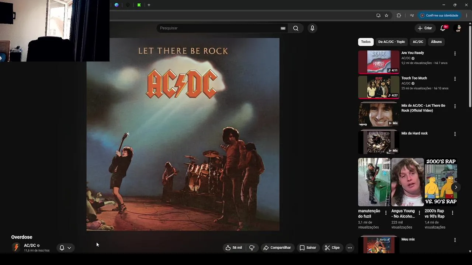
Task: Click Confirme sua identidade button
Action: coord(439,15)
